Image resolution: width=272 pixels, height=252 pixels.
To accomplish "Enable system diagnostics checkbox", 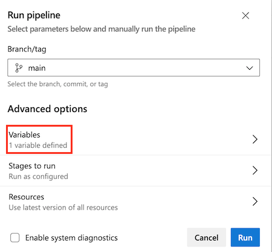I will point(15,237).
